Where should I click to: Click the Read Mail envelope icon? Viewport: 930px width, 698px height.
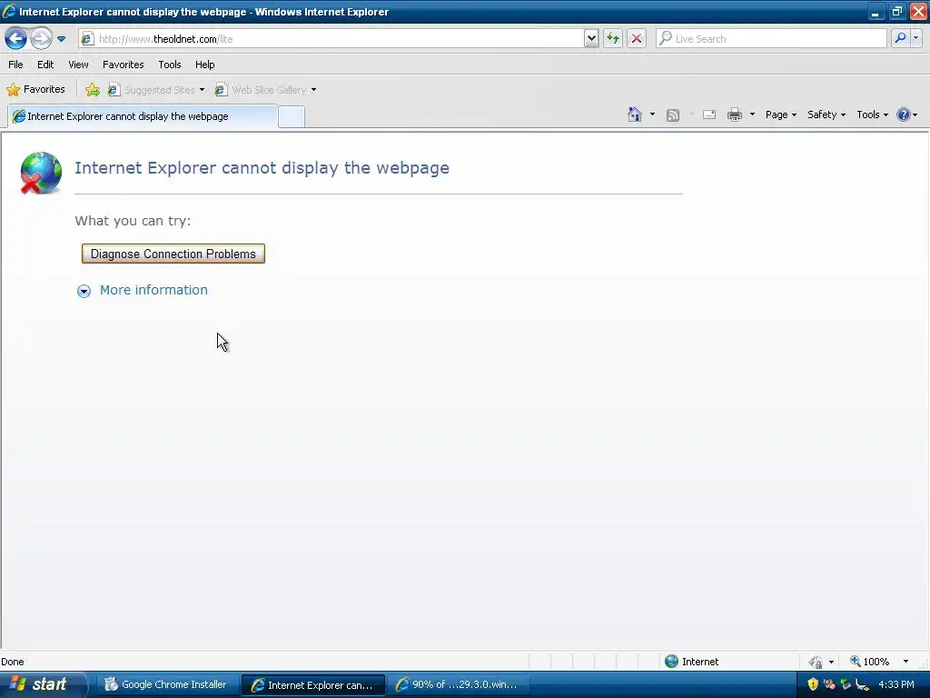(709, 115)
